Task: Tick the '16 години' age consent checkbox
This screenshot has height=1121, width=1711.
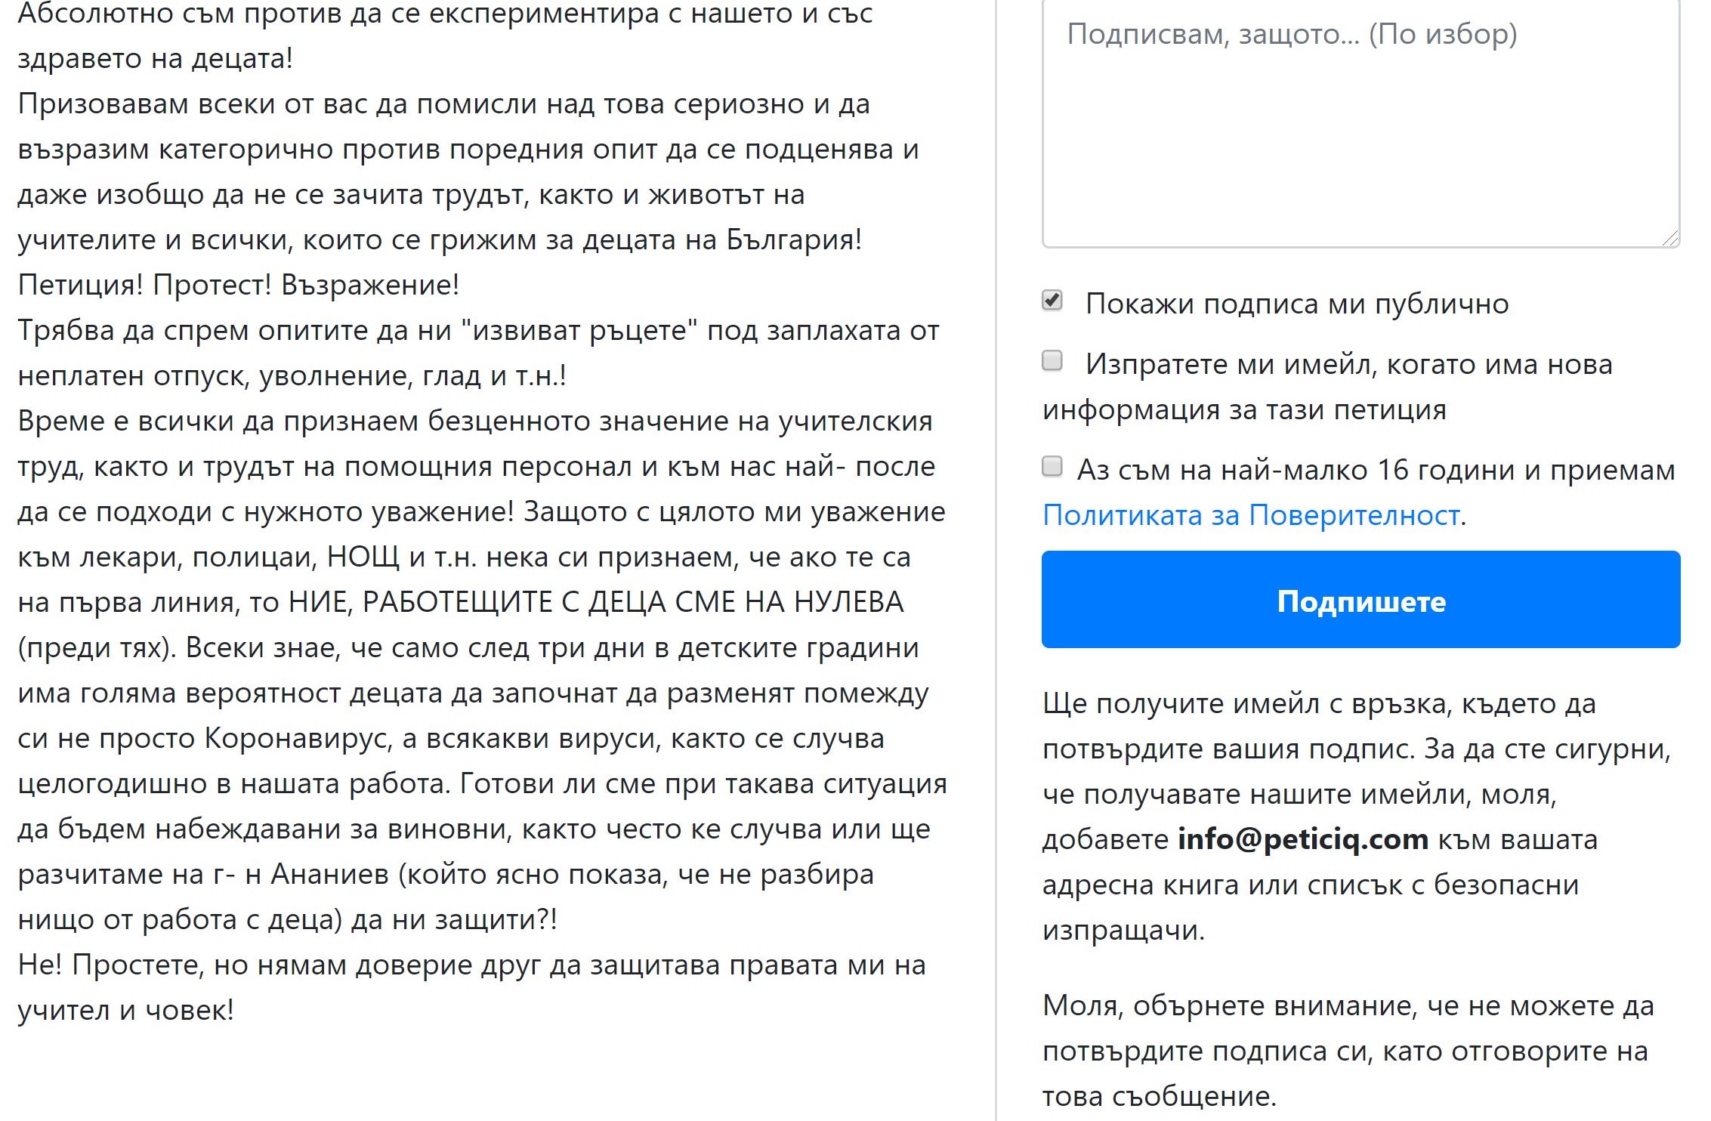Action: 1052,466
